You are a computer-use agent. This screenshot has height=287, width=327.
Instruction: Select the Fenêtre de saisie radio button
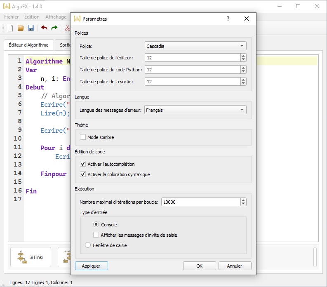click(x=88, y=245)
